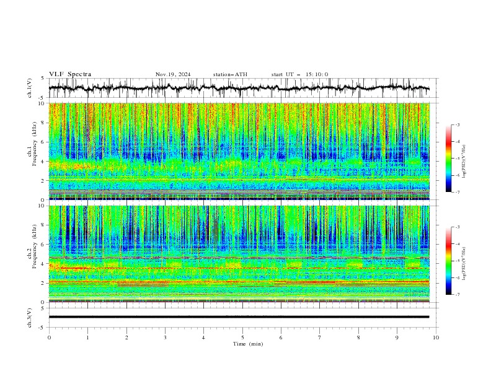Click the time axis tick label '2'

(x=126, y=338)
